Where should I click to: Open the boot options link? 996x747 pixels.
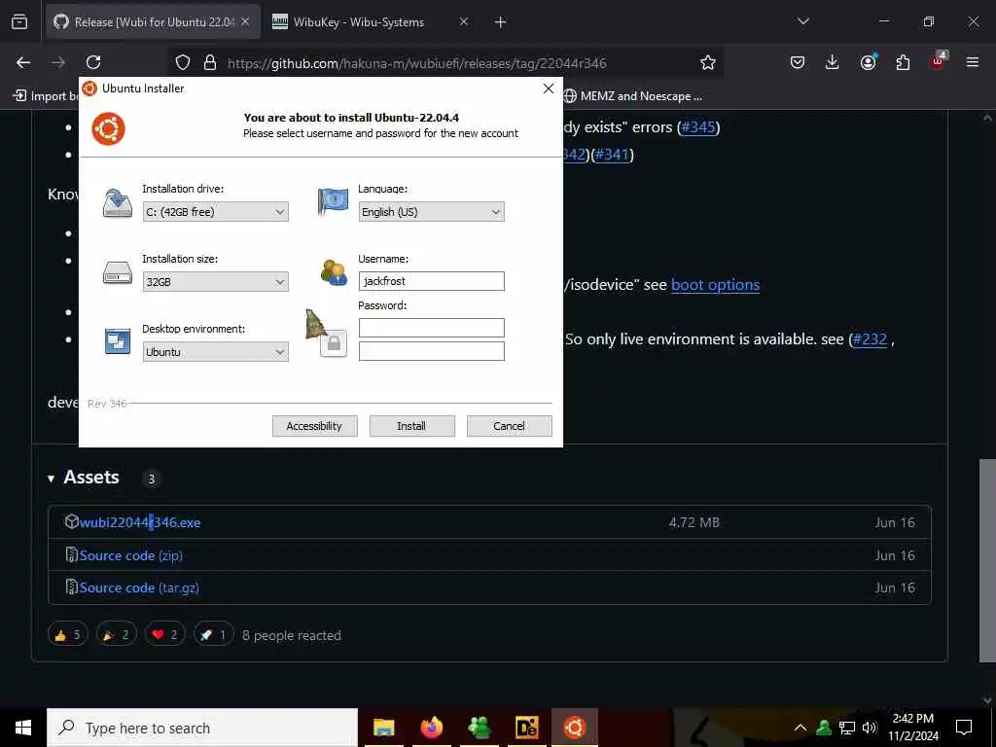click(715, 285)
